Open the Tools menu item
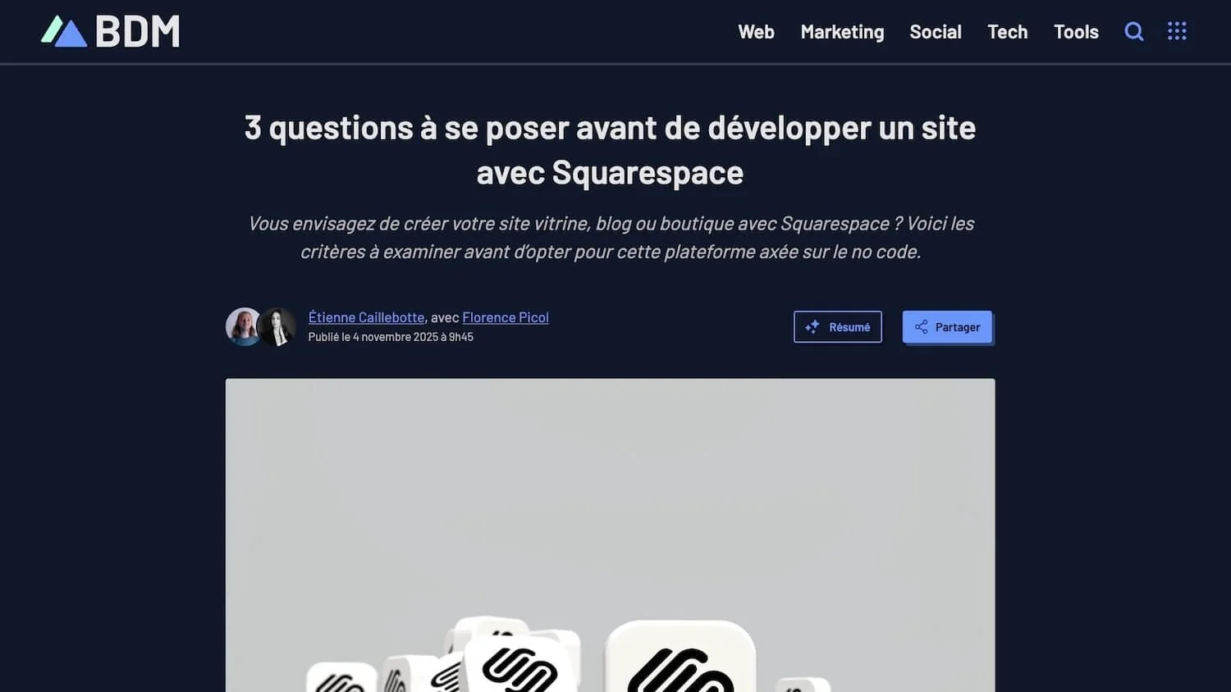The image size is (1231, 692). (1076, 32)
